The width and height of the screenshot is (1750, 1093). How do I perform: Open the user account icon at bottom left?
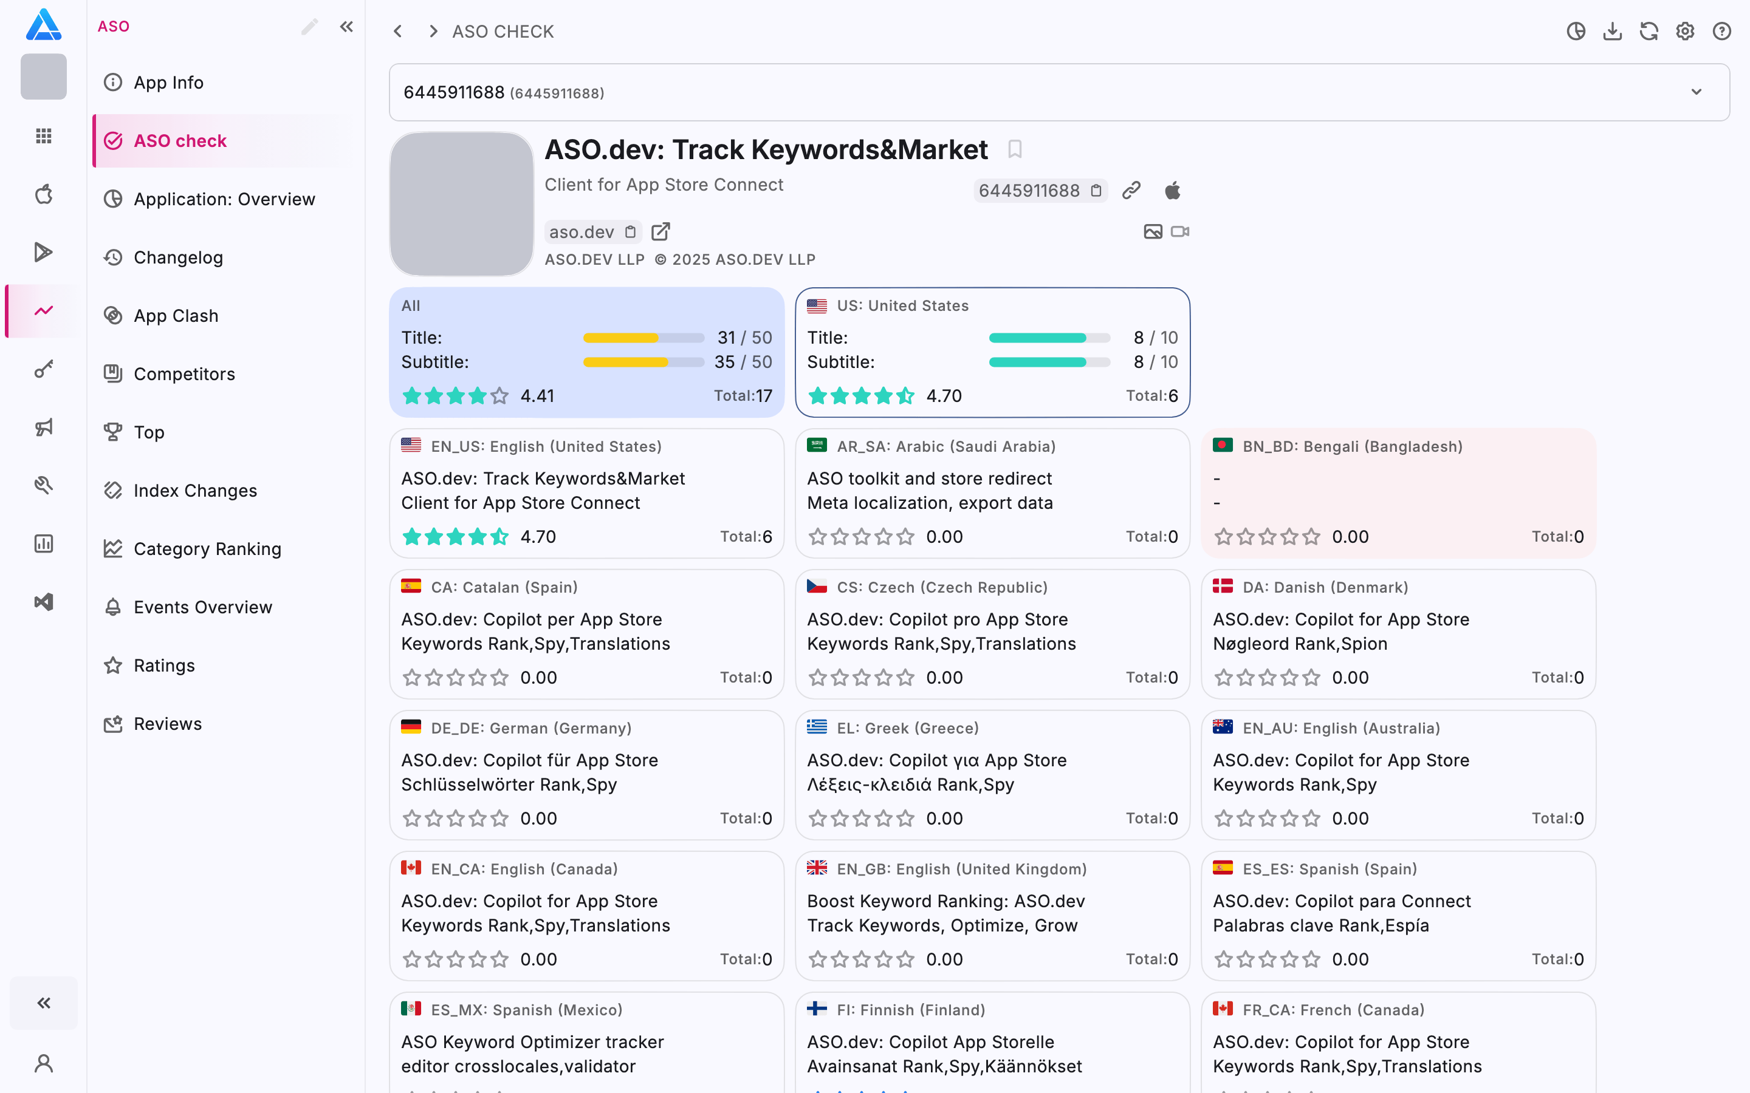(x=43, y=1063)
